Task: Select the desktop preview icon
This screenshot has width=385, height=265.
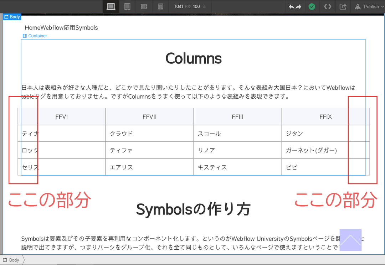Action: pyautogui.click(x=111, y=6)
